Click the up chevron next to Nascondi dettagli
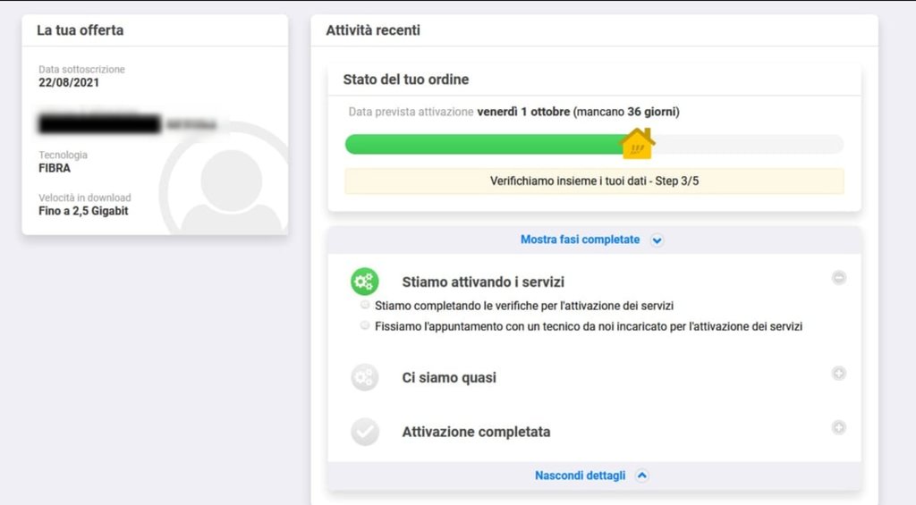Image resolution: width=916 pixels, height=505 pixels. click(x=642, y=476)
